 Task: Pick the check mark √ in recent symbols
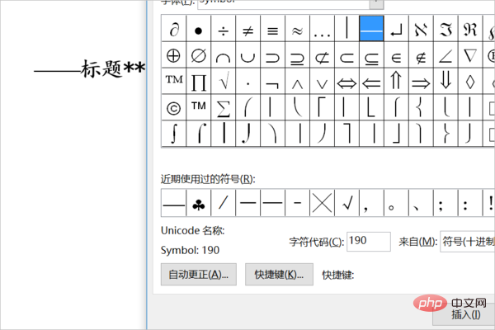[346, 202]
